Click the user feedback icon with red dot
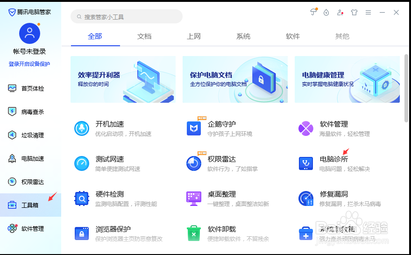Image resolution: width=411 pixels, height=255 pixels. click(340, 12)
